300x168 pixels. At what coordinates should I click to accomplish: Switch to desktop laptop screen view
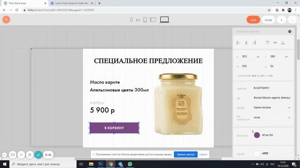[x=165, y=20]
